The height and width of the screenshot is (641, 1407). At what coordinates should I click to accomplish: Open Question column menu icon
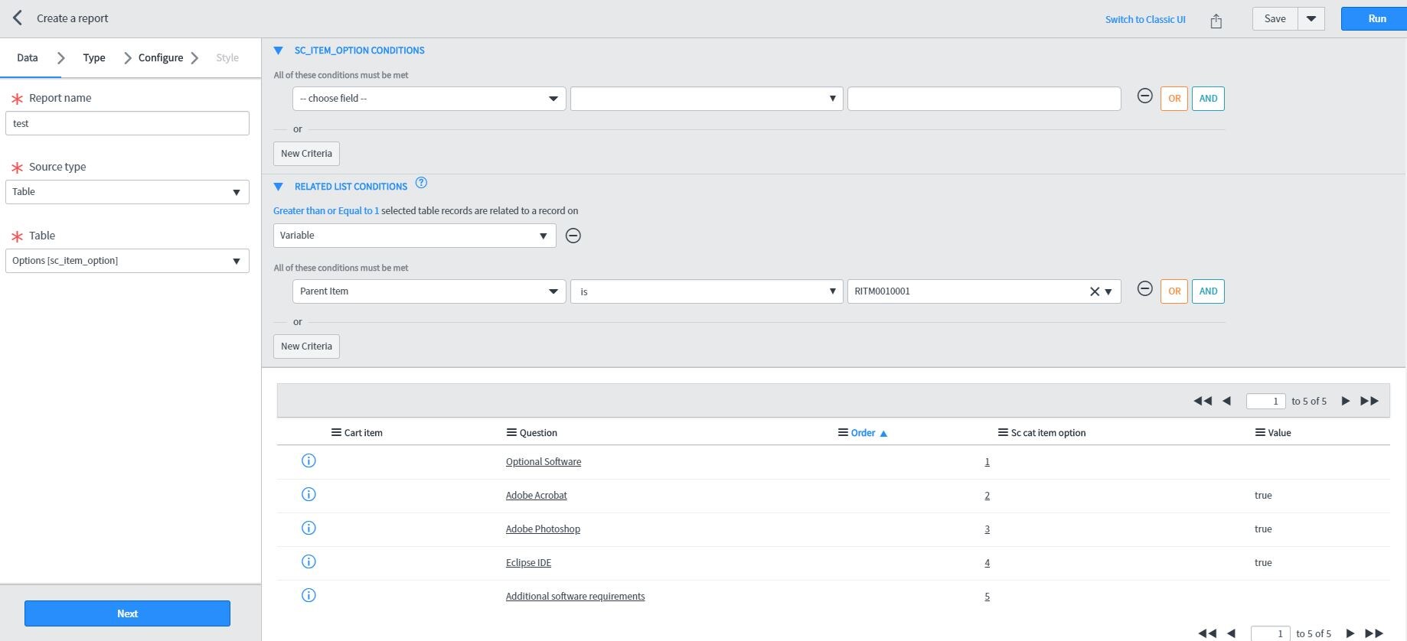point(511,432)
